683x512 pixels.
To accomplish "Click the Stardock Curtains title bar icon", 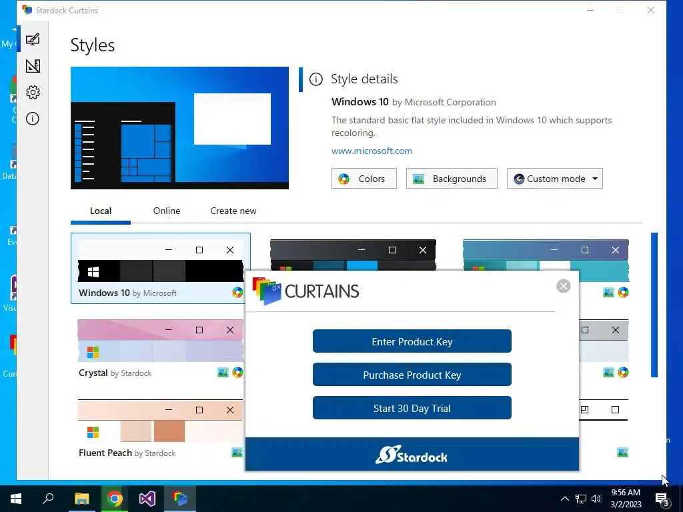I will 27,10.
